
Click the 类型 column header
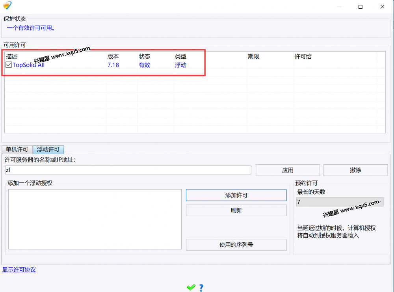pyautogui.click(x=181, y=56)
